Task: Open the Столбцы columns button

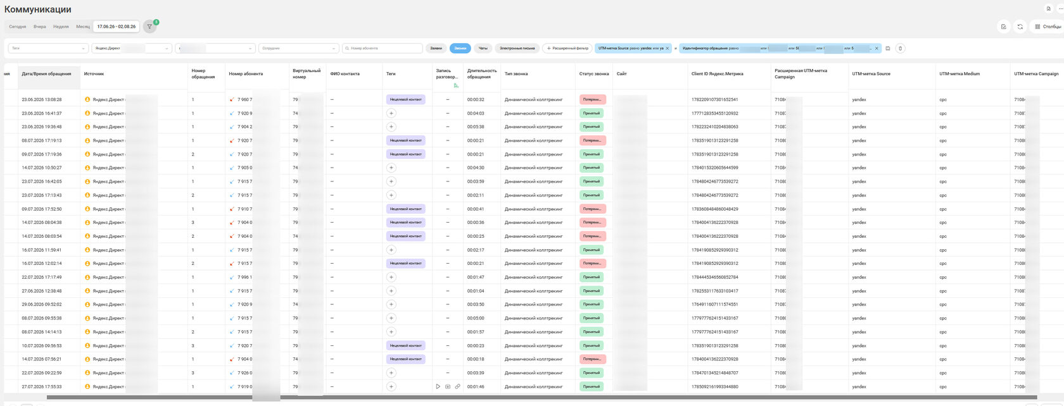Action: tap(1048, 27)
